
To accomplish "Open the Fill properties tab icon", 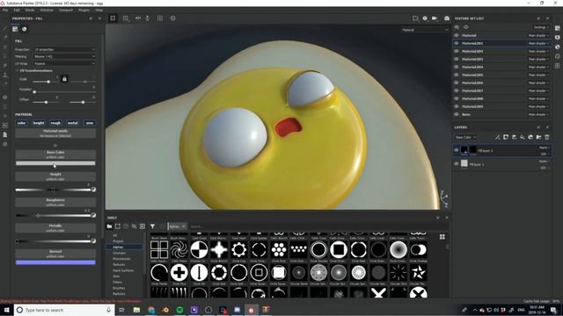I will coord(15,29).
